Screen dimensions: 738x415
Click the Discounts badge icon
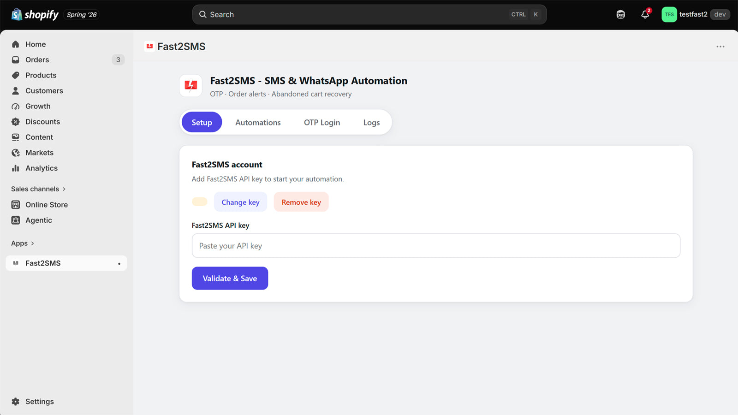[16, 122]
